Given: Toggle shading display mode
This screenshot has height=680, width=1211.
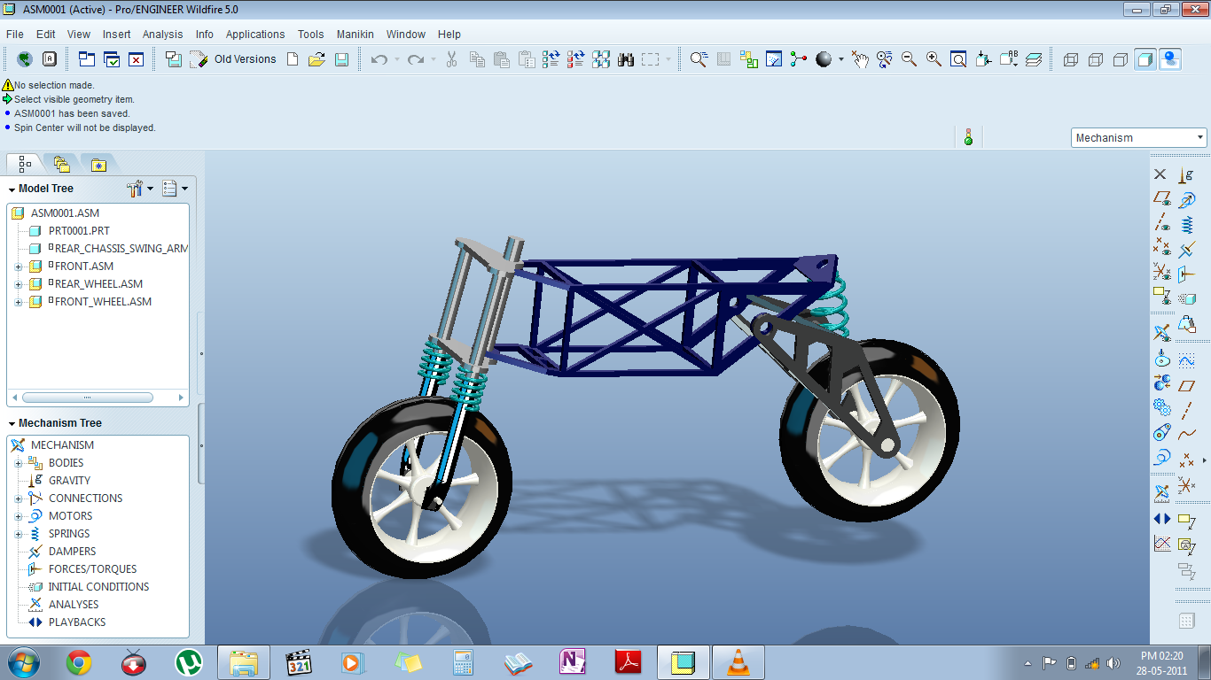Looking at the screenshot, I should 1145,59.
